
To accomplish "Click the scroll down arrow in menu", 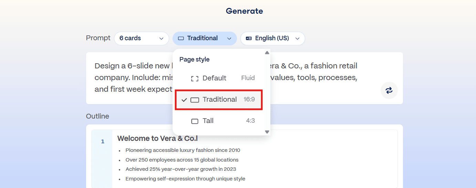I will (267, 132).
